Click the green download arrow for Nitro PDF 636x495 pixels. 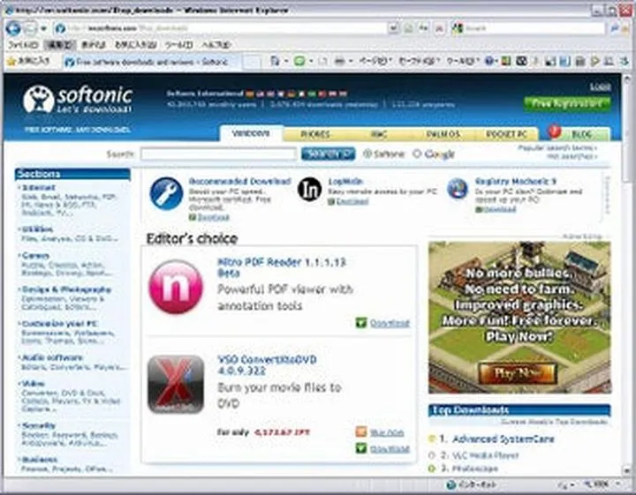(361, 323)
